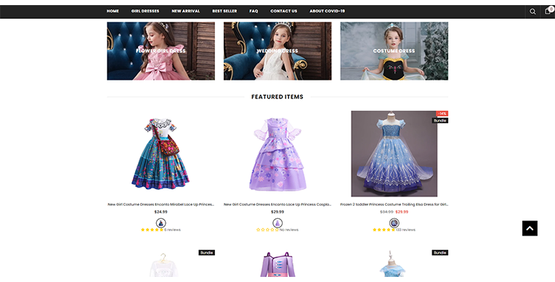
Task: Click the Featured Items heading
Action: (x=277, y=97)
